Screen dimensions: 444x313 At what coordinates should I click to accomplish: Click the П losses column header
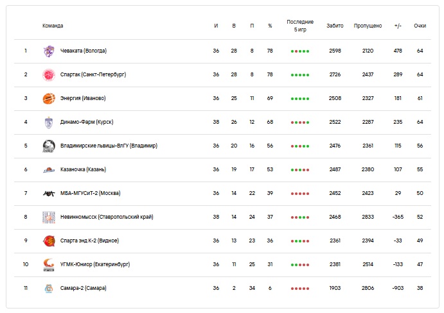[252, 26]
